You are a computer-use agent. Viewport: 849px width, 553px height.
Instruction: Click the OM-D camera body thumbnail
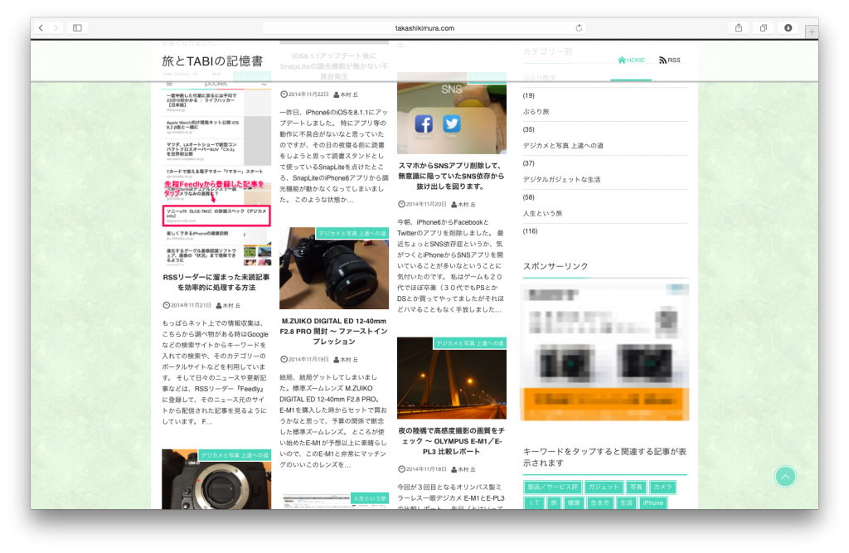click(216, 479)
